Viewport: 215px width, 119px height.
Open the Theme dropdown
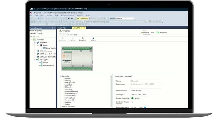coord(125,19)
